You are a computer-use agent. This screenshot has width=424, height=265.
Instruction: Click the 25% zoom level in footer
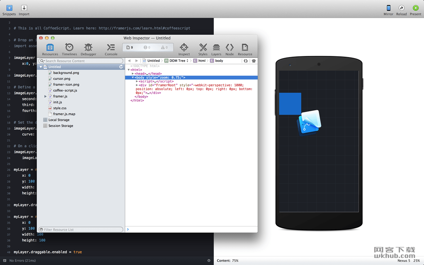click(x=417, y=260)
